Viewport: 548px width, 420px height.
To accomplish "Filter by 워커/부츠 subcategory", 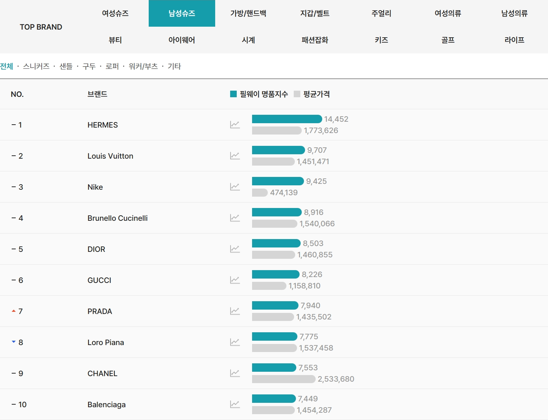I will (x=143, y=66).
